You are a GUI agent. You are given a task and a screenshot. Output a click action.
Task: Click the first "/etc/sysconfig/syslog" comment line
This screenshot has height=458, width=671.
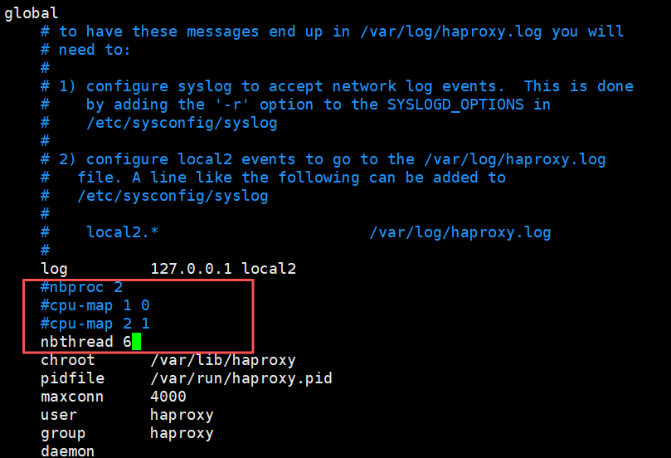click(x=158, y=124)
